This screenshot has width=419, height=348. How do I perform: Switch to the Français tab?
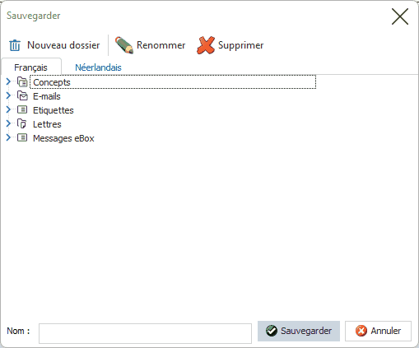click(31, 67)
